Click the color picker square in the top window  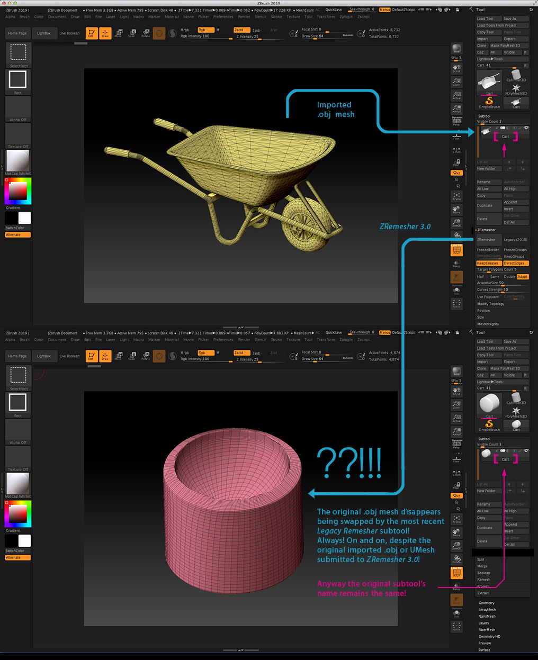click(18, 191)
